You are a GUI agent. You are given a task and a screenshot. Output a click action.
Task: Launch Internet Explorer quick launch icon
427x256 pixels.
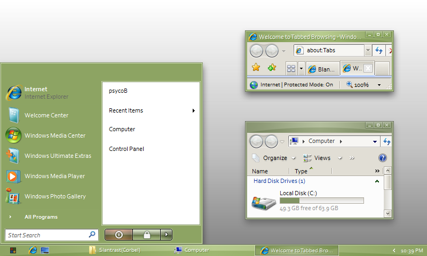tap(33, 250)
